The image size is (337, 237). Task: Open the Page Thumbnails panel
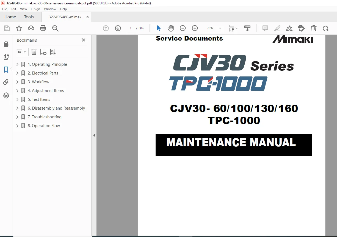tap(6, 57)
